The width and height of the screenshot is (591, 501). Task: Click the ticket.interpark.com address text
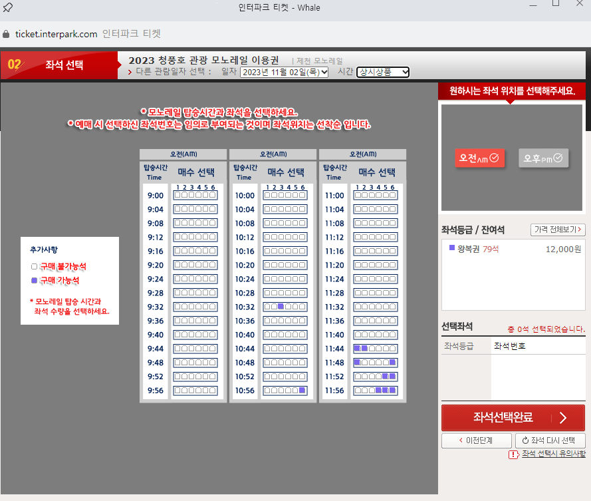tap(56, 34)
